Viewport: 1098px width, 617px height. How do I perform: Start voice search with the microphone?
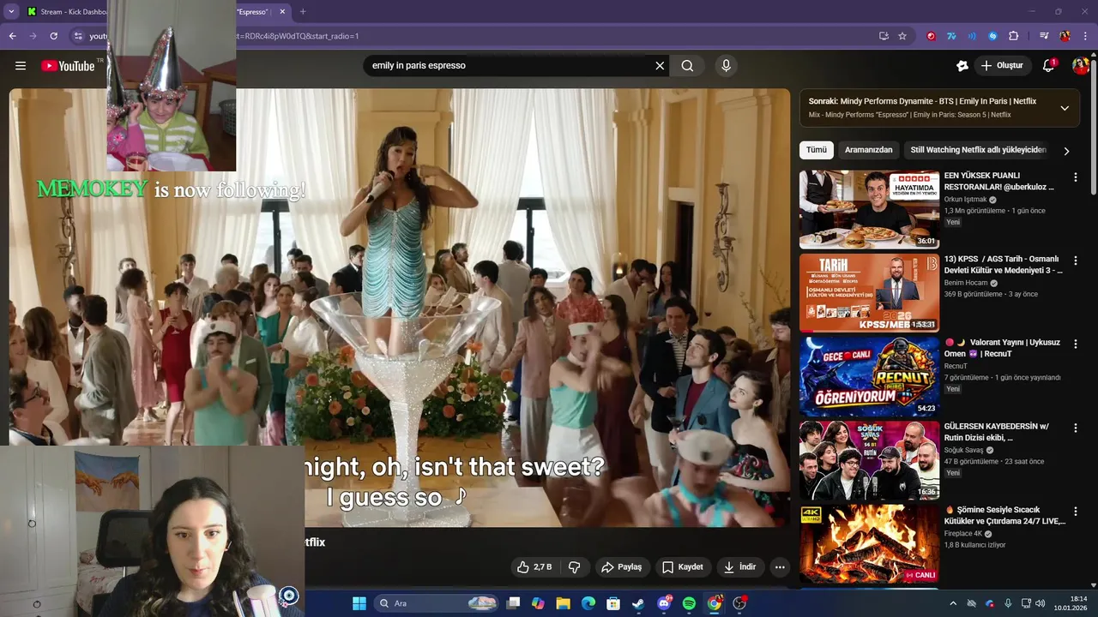(726, 66)
